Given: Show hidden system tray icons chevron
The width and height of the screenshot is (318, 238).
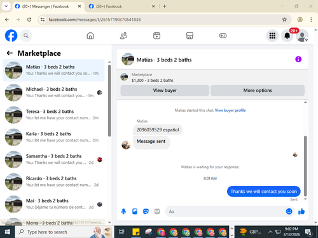Looking at the screenshot, I should pos(270,232).
